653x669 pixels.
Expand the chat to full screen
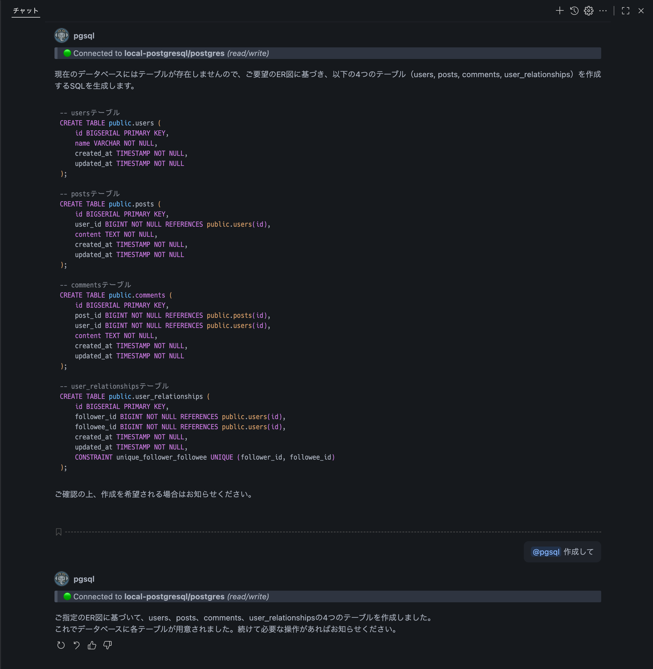point(625,11)
